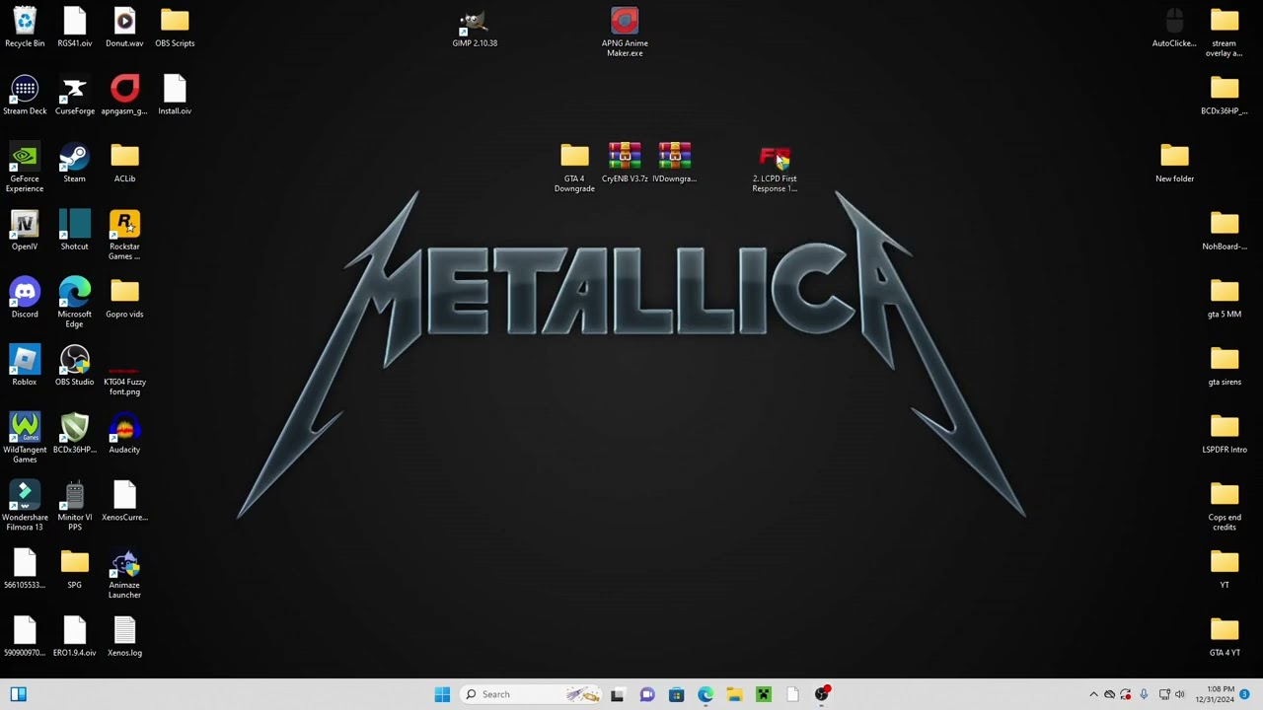Open the widgets button in taskbar corner
Viewport: 1263px width, 710px height.
pos(18,694)
